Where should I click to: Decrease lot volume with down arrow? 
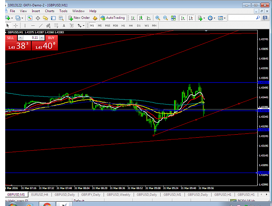(20, 38)
